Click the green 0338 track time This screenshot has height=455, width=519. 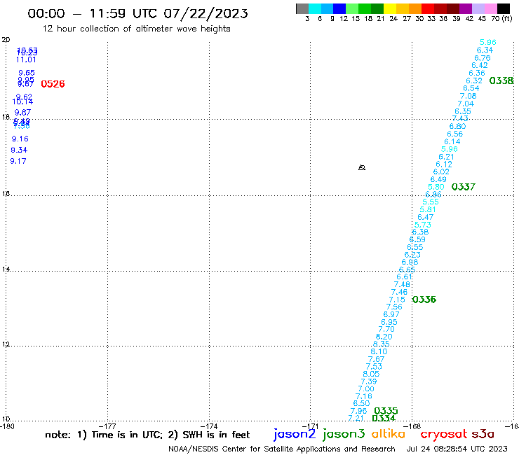tap(501, 80)
